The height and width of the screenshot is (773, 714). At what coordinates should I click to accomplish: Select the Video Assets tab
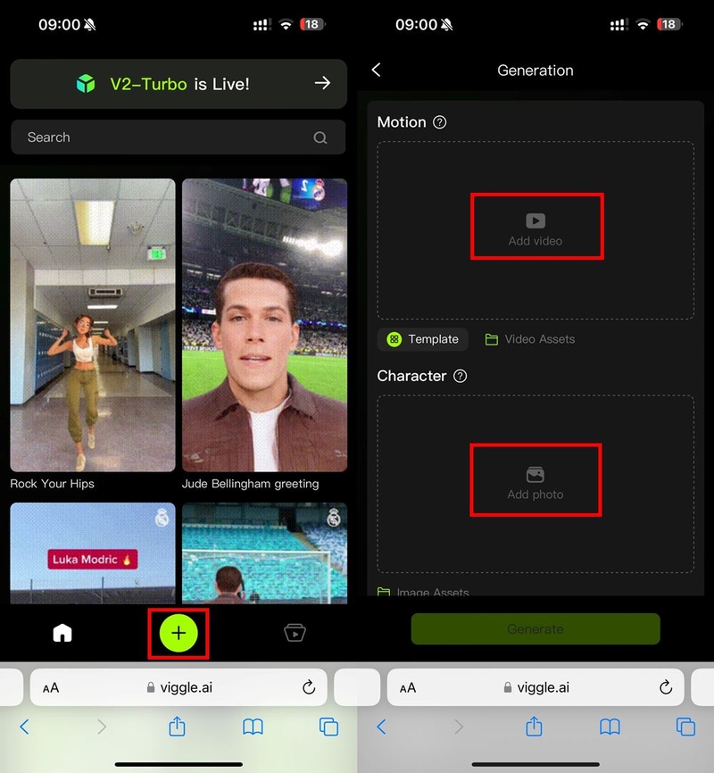coord(530,339)
